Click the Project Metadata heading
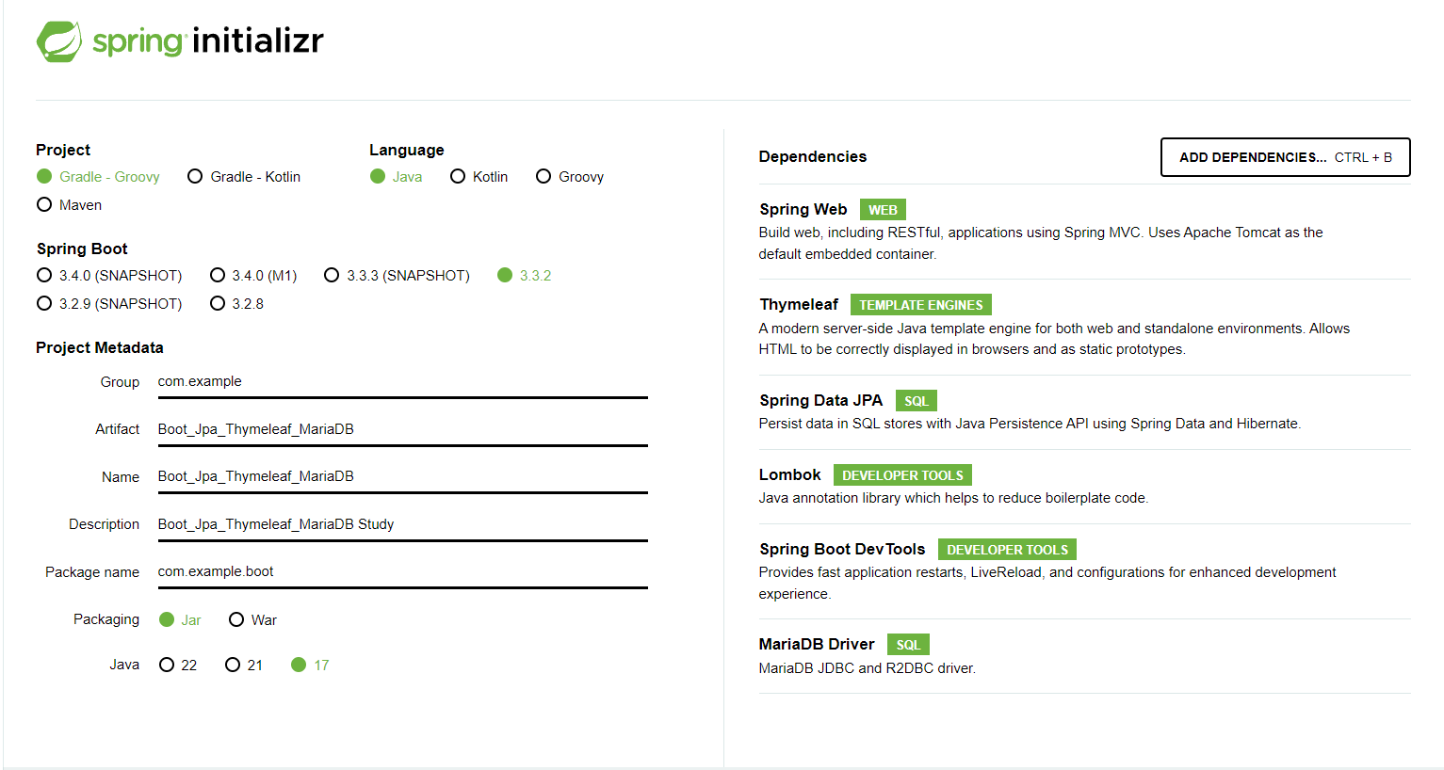Screen dimensions: 1444x770 100,347
